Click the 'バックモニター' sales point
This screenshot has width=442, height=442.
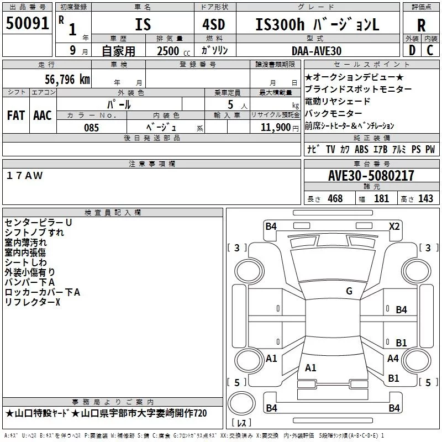334,113
